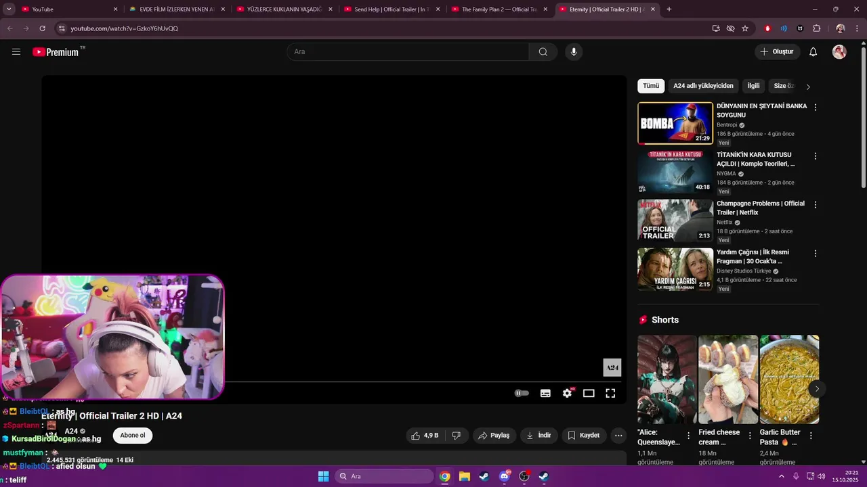This screenshot has width=867, height=487.
Task: Open options for DÜNYANIN EN ŞEYTANİ BANKA video
Action: click(x=816, y=107)
